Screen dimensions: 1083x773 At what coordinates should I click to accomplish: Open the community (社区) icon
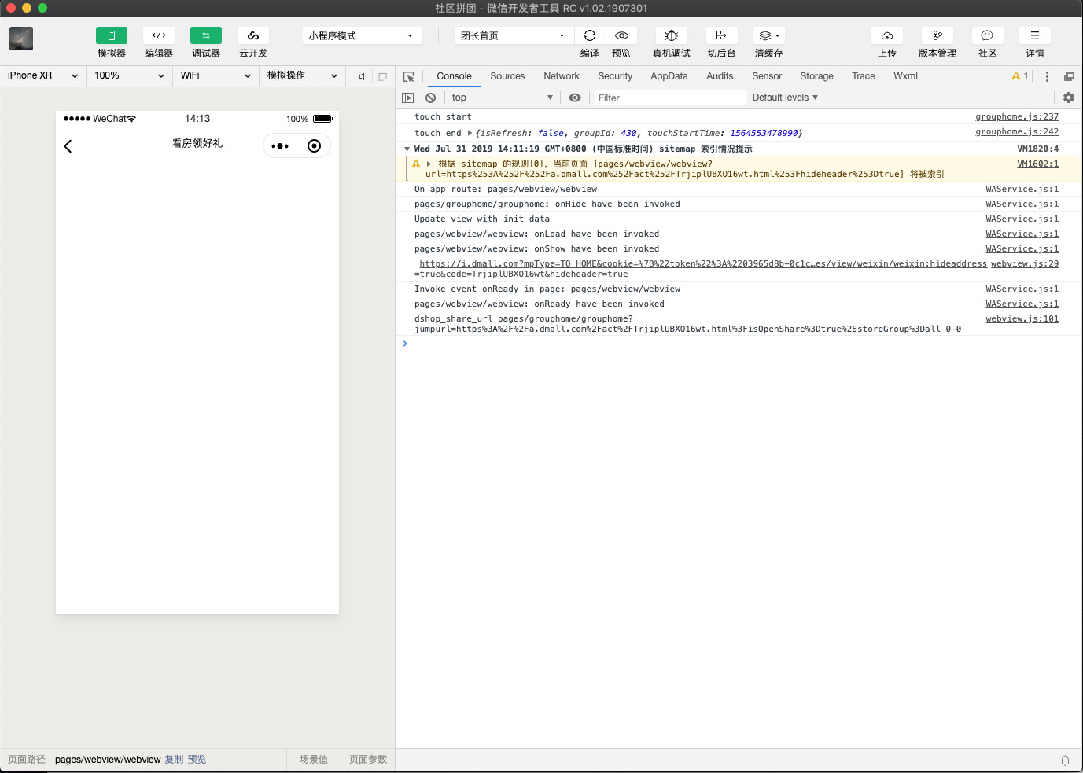[988, 35]
